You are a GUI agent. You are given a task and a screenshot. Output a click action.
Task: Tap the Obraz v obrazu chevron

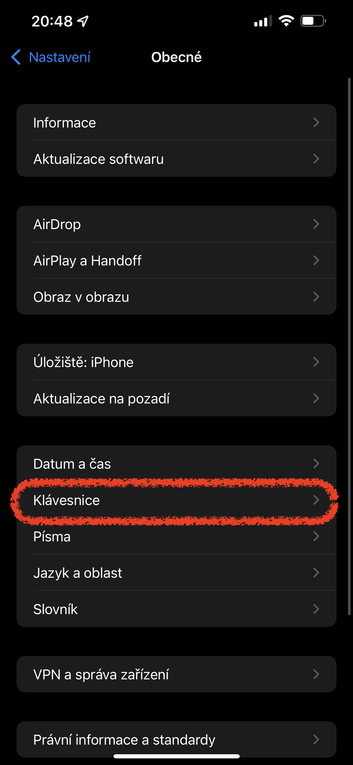click(316, 297)
